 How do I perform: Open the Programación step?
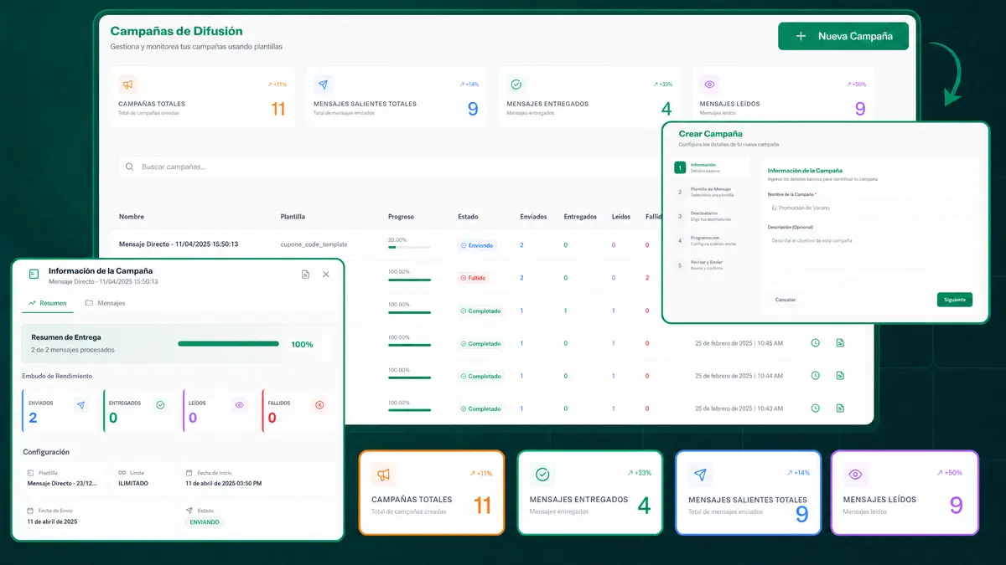click(712, 240)
